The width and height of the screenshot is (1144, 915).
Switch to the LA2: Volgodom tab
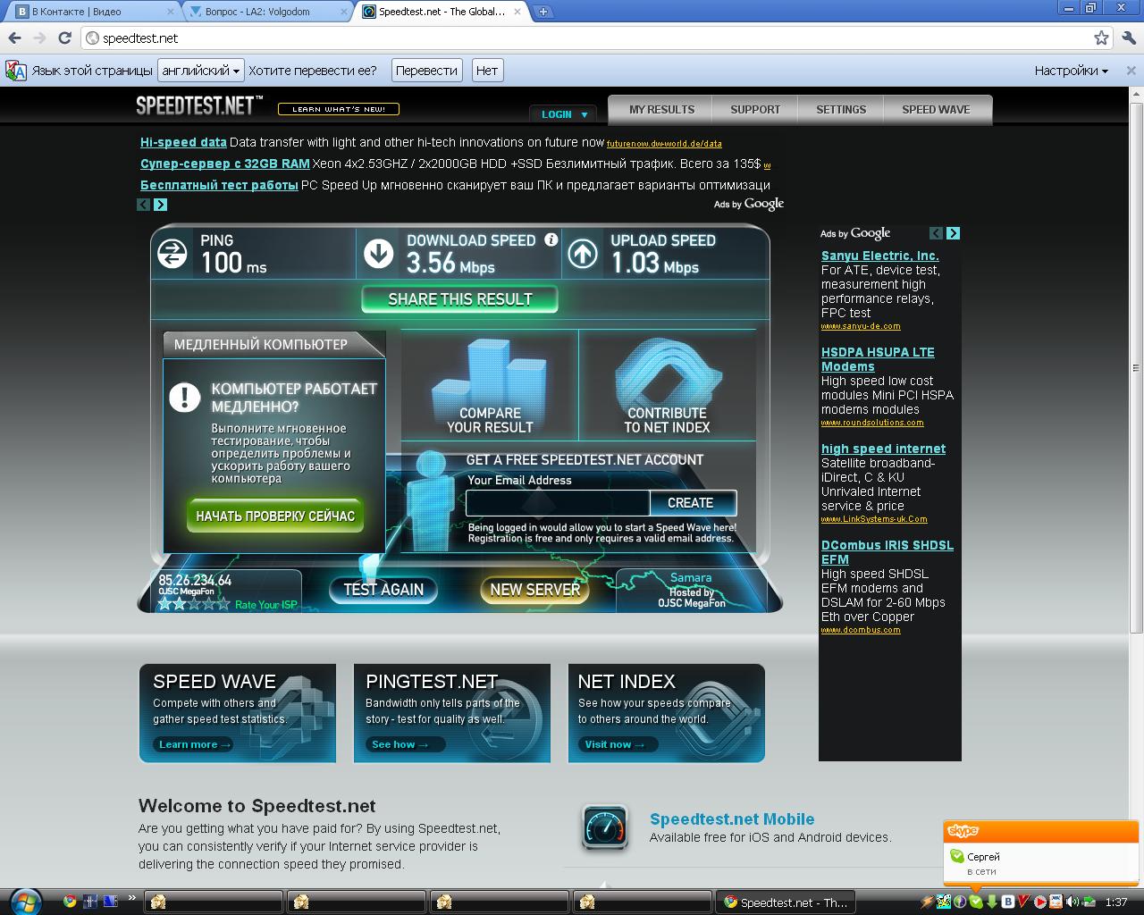(268, 12)
